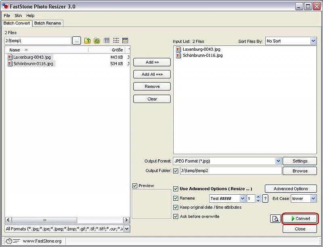Switch to the Batch Rename tab
This screenshot has width=323, height=247.
click(x=48, y=23)
